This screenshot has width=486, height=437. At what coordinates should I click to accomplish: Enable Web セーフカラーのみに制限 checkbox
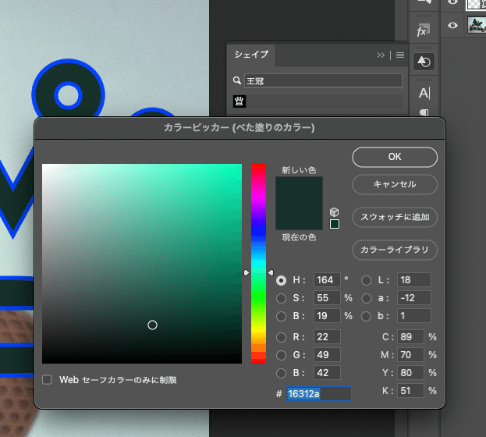tap(47, 379)
